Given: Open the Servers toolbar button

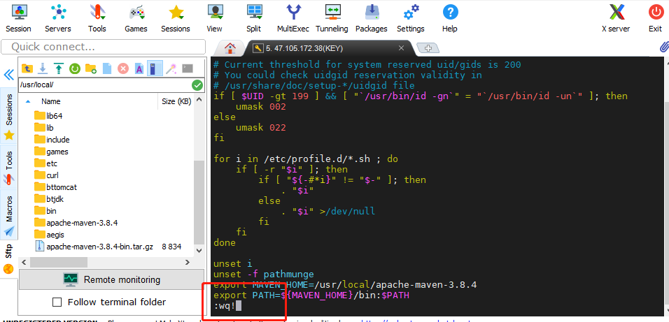Looking at the screenshot, I should [x=58, y=18].
